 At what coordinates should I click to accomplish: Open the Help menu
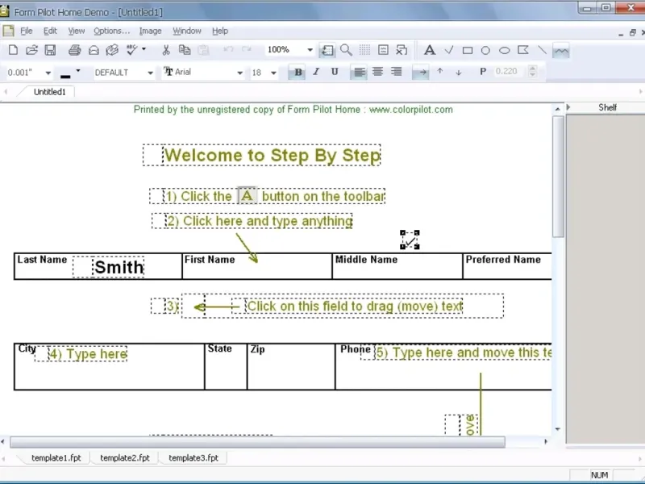220,31
